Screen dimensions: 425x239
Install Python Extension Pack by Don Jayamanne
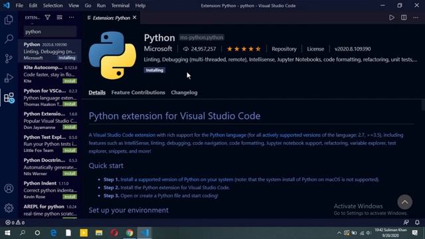70,127
